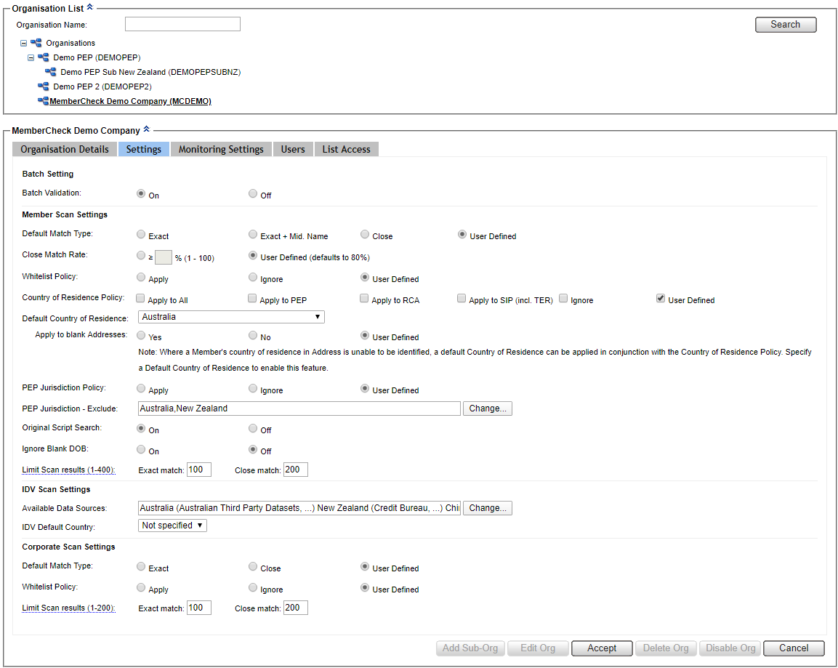Click Change for PEP Jurisdiction Exclude
The image size is (838, 668).
488,409
